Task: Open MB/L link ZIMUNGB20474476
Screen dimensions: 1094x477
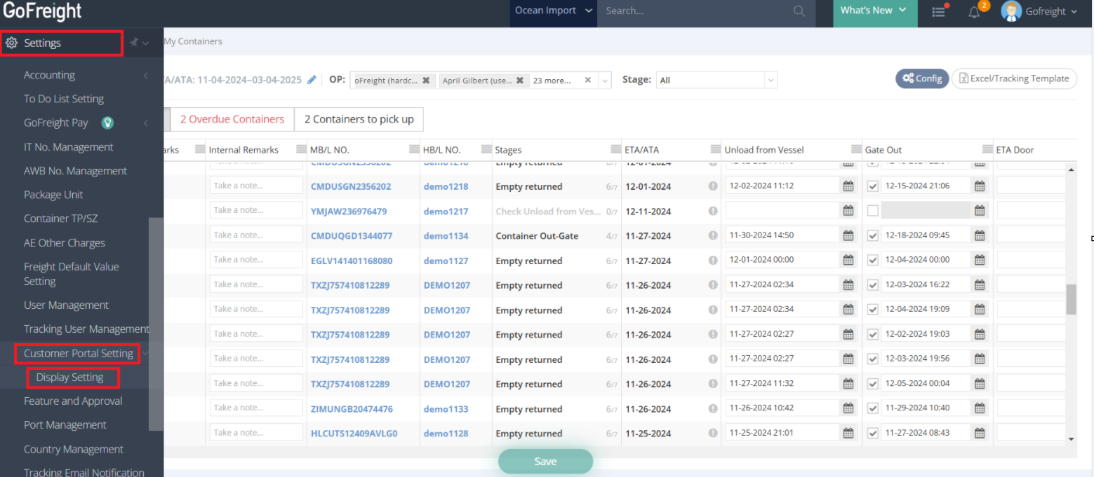Action: tap(352, 409)
